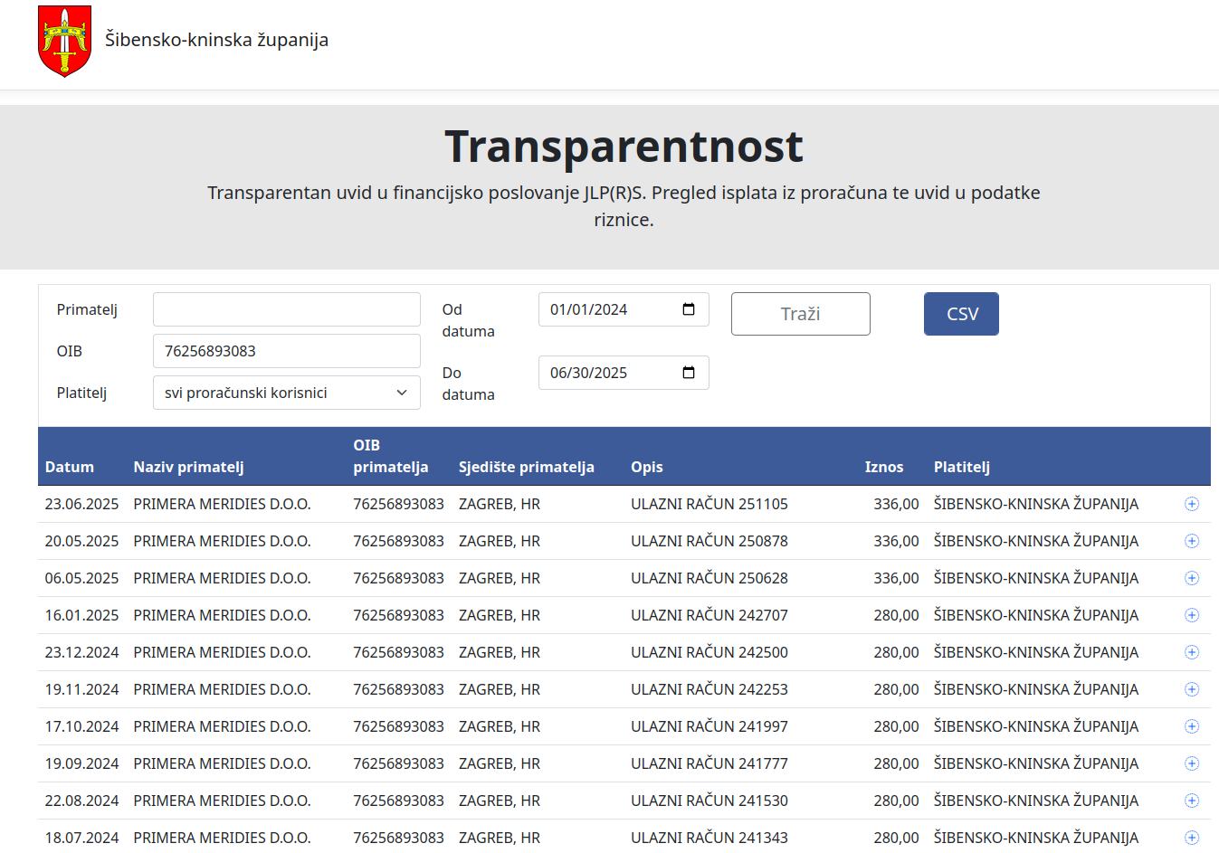Expand details for invoice 250878 row

(x=1191, y=541)
